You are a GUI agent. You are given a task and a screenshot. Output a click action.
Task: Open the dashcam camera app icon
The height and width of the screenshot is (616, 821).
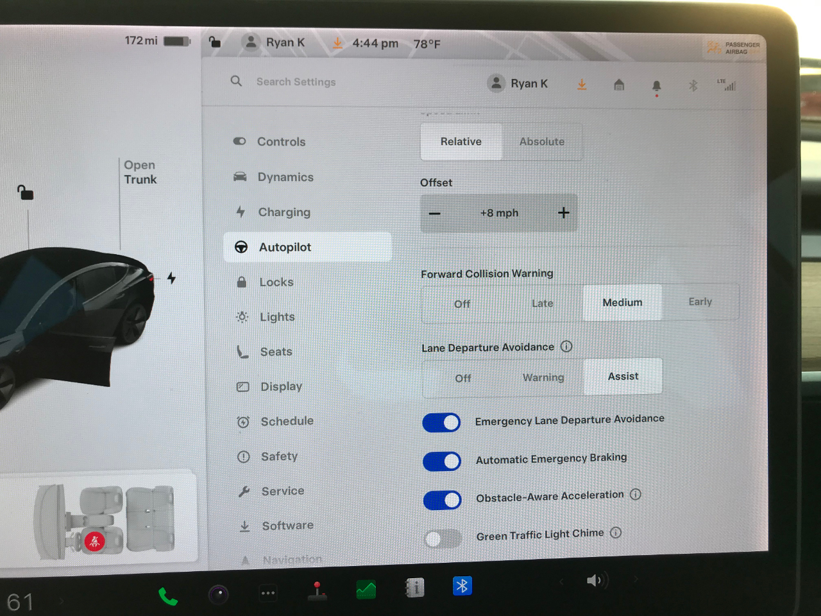[219, 595]
